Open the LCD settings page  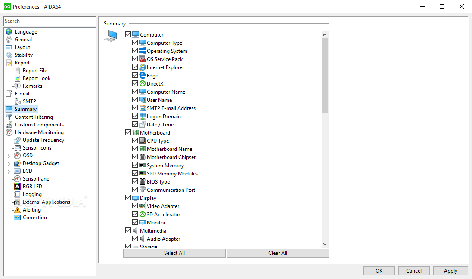(28, 171)
